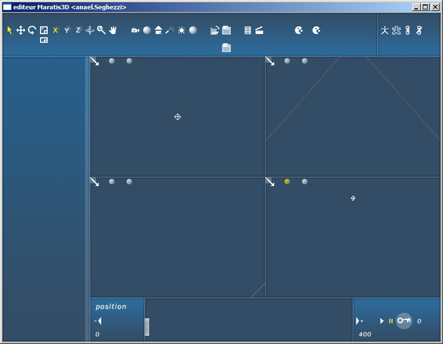Click the upper floppy disk save icon
Screen dimensions: 443x344
coord(226,30)
